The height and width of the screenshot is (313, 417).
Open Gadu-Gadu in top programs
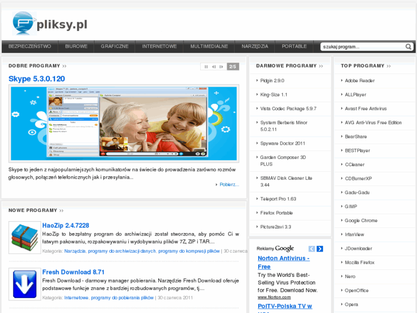point(357,192)
